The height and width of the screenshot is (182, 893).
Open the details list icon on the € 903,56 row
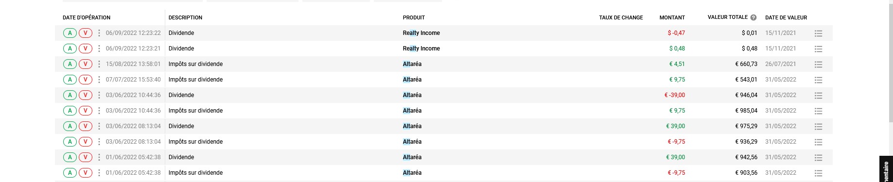pyautogui.click(x=818, y=173)
